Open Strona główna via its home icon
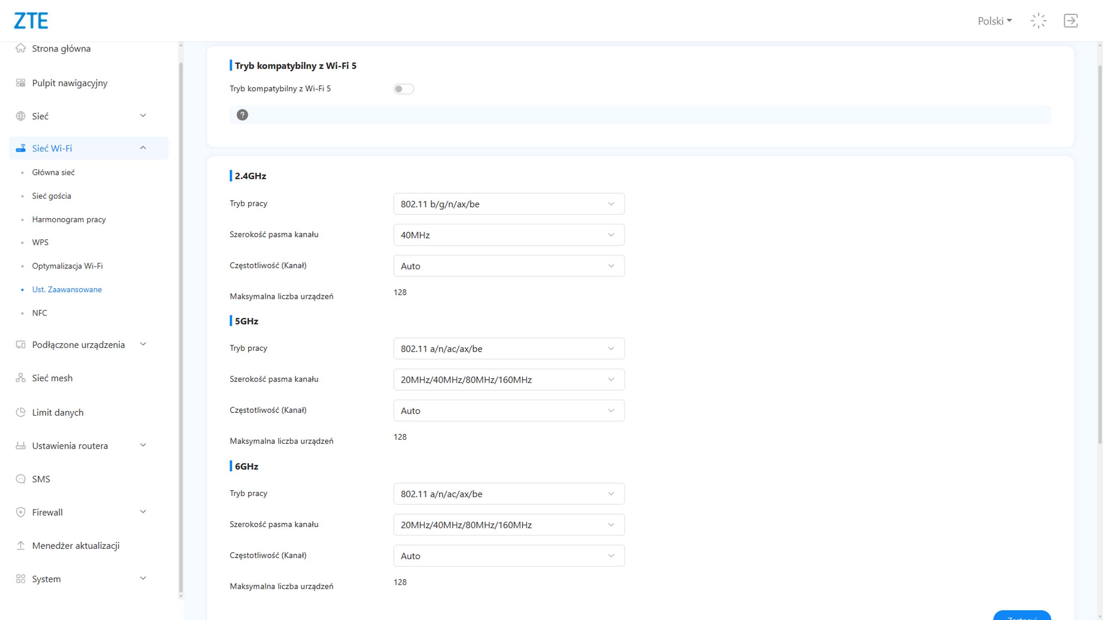This screenshot has height=620, width=1103. [x=21, y=48]
